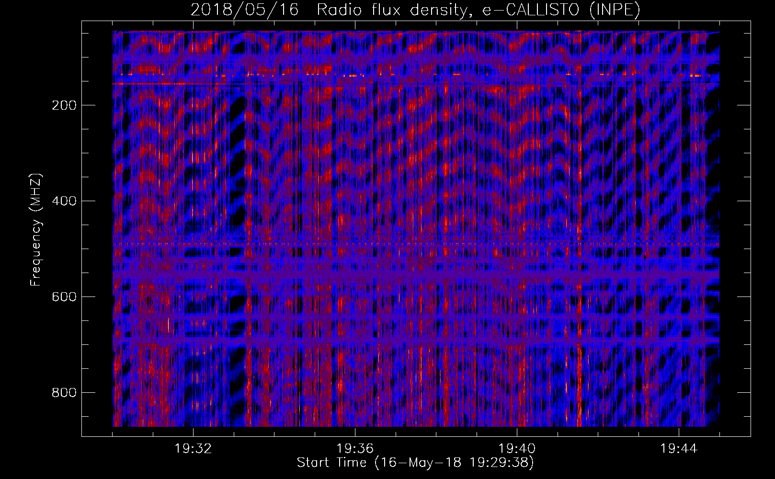This screenshot has width=775, height=479.
Task: Click the 19:32 time tick label
Action: point(193,449)
